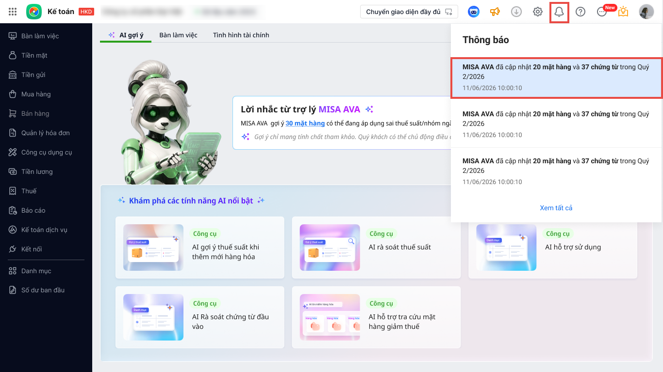
Task: Click the download arrow icon
Action: pos(516,12)
